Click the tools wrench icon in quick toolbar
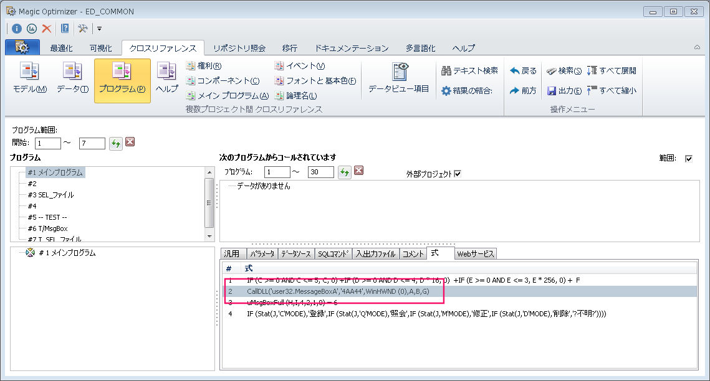Viewport: 710px width, 381px height. [x=82, y=29]
